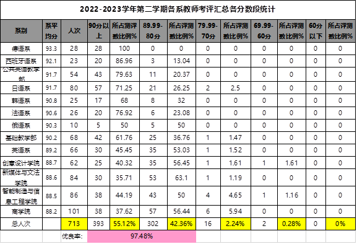Select the 系别 header cell
The width and height of the screenshot is (357, 244).
pyautogui.click(x=22, y=31)
